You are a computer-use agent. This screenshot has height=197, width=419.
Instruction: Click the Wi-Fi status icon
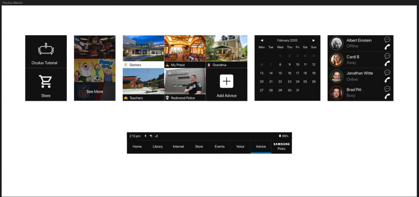click(x=151, y=136)
